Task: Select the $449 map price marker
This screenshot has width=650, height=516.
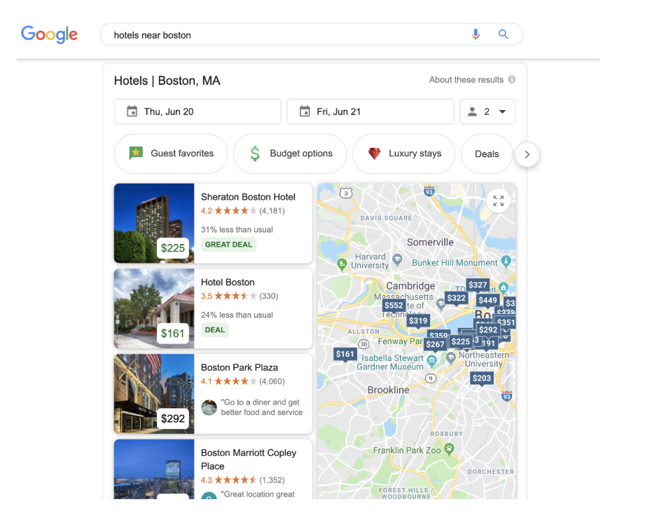Action: tap(488, 301)
